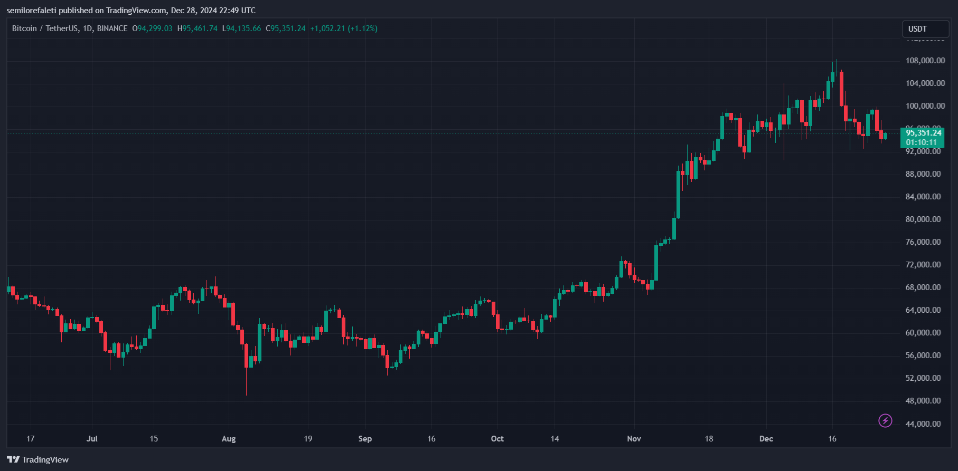Screen dimensions: 958x471
Task: Click the purple lightning bolt icon
Action: click(x=885, y=420)
